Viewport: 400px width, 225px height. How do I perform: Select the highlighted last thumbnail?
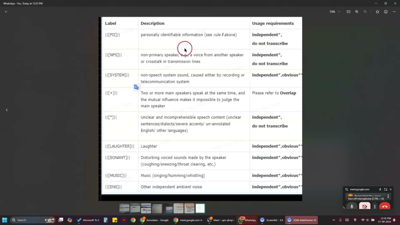pos(200,208)
